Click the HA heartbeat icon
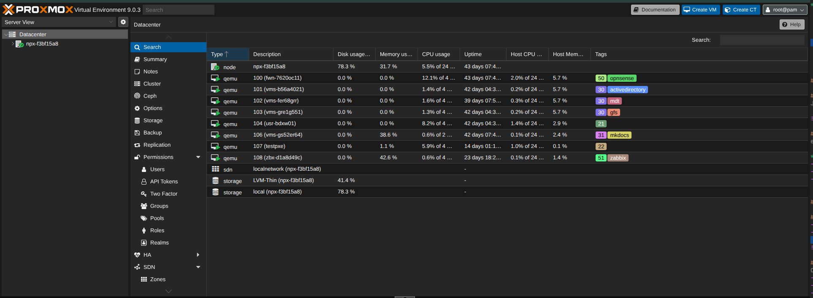Screen dimensions: 813x298 tap(137, 255)
